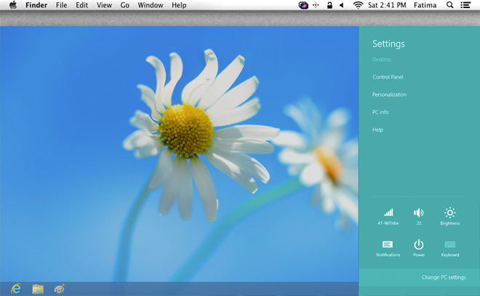
Task: Open the Brightness sun icon
Action: 449,213
